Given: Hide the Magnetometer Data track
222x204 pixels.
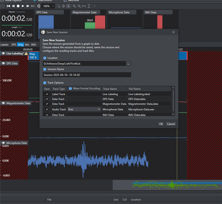Looking at the screenshot, I should click(3, 103).
